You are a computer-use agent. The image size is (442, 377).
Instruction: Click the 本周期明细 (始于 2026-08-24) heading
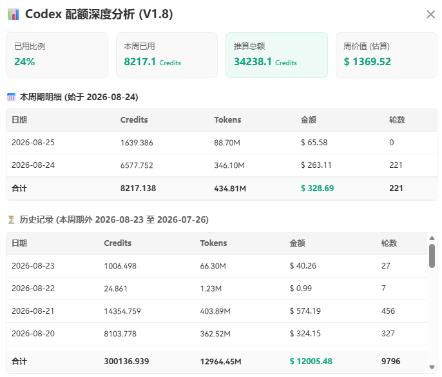[79, 97]
